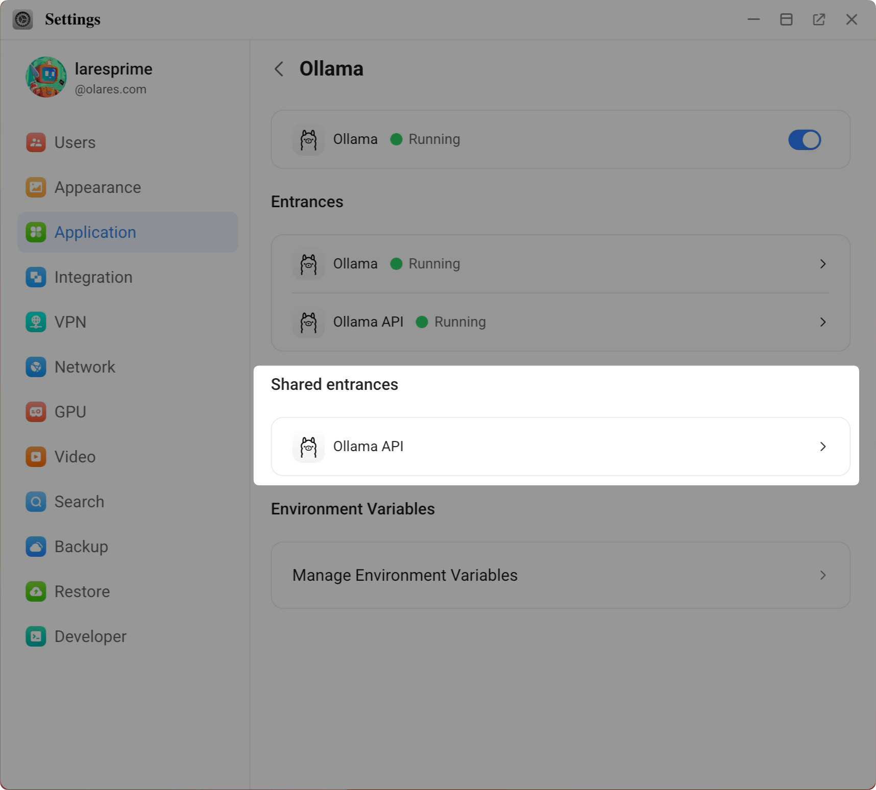Expand Ollama API entrance under Entrances
The image size is (876, 790).
(x=822, y=322)
